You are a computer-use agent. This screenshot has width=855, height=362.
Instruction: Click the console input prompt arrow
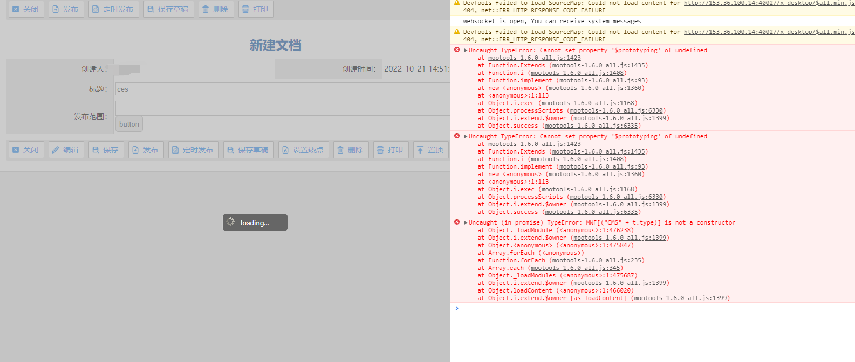[x=457, y=308]
